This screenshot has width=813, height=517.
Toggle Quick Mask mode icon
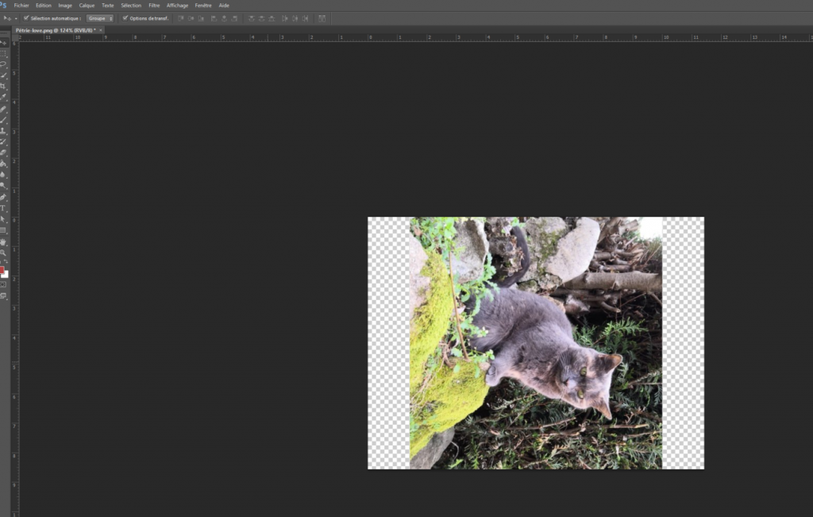[x=3, y=284]
